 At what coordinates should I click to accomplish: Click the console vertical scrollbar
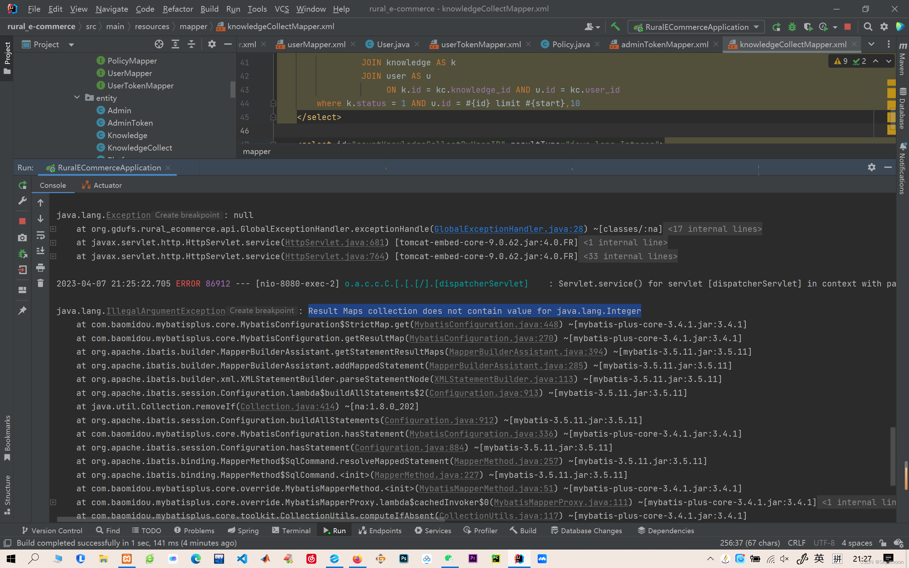[892, 457]
